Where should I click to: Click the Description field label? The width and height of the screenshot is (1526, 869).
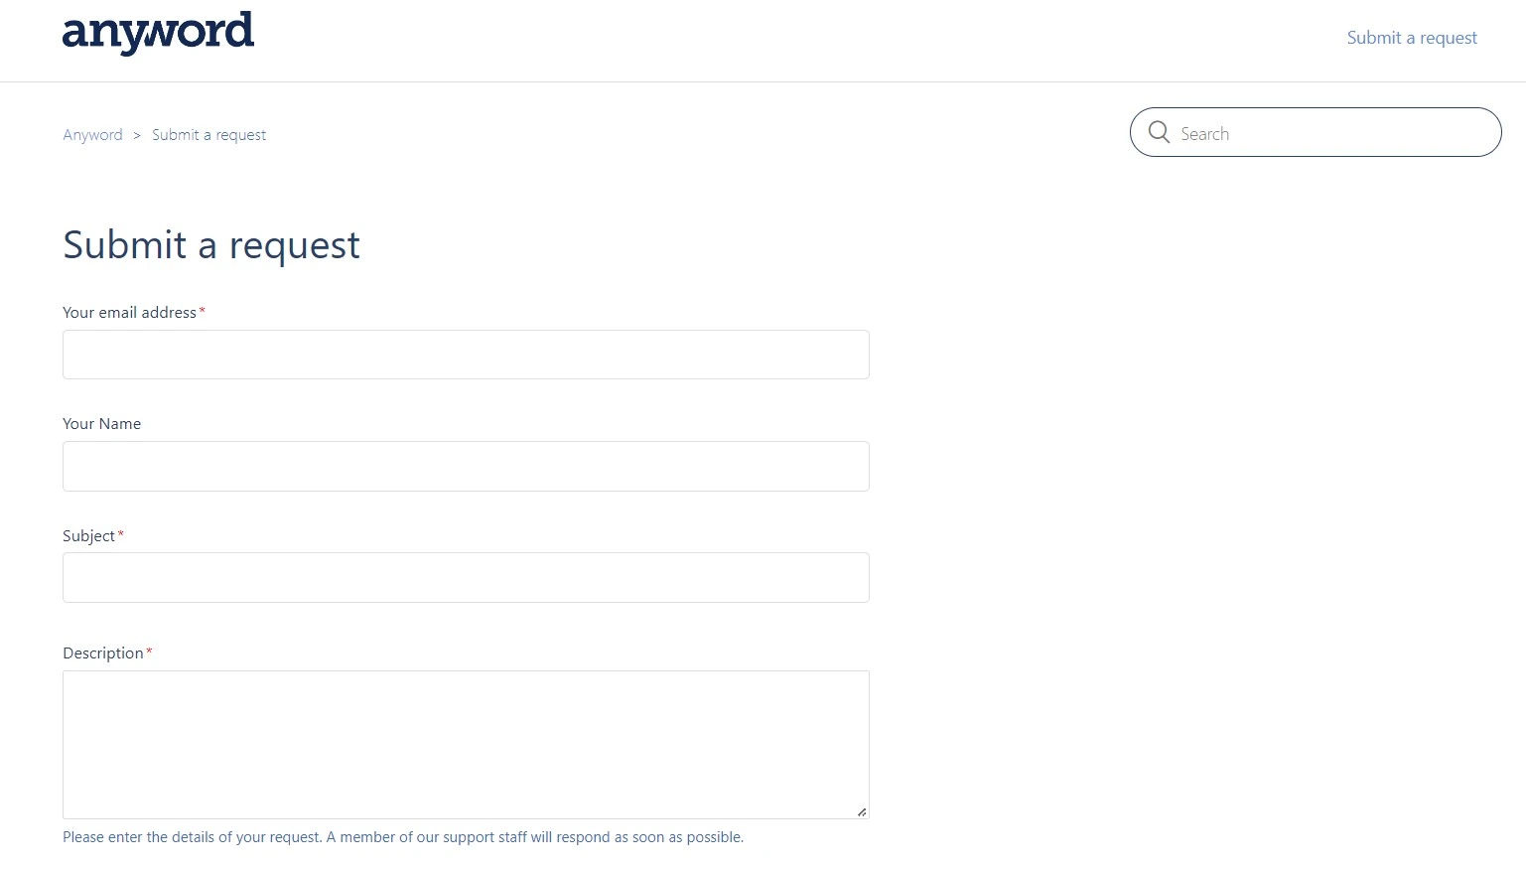103,653
